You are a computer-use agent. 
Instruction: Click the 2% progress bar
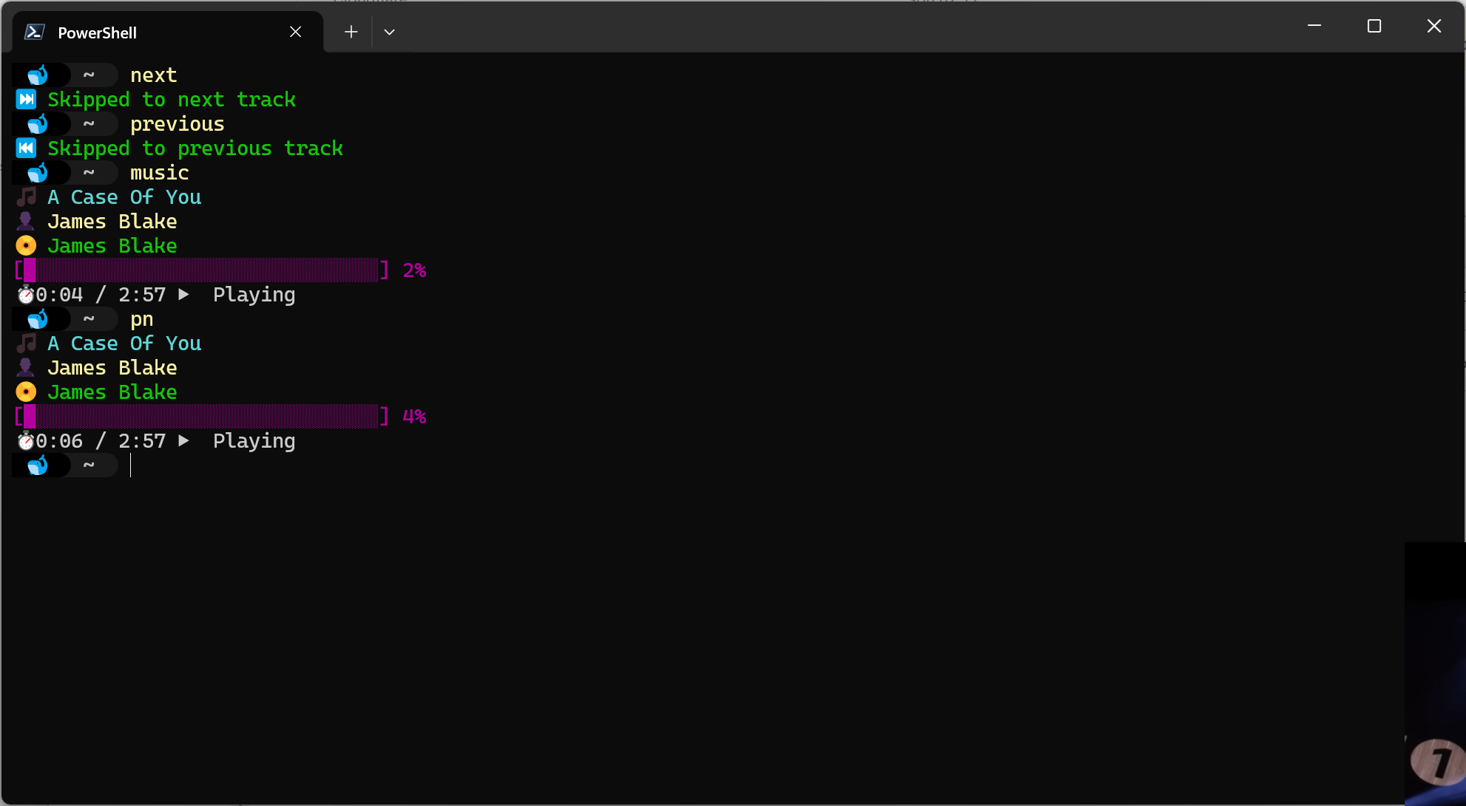pyautogui.click(x=201, y=270)
